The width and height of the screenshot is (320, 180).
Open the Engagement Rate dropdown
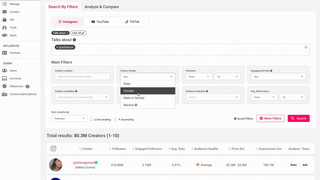click(278, 76)
